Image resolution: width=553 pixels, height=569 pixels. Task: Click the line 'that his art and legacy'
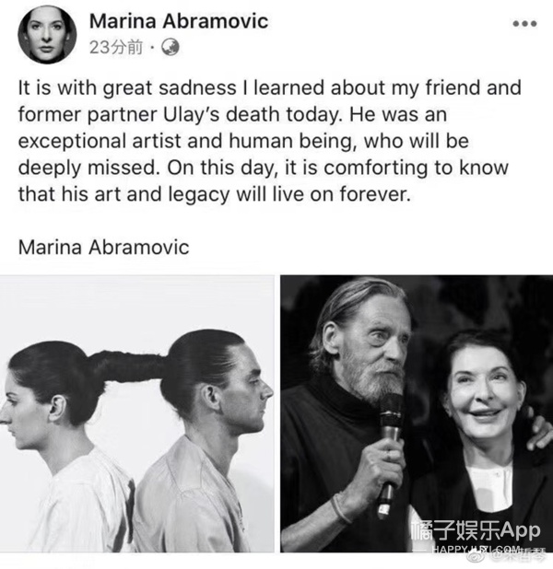215,194
